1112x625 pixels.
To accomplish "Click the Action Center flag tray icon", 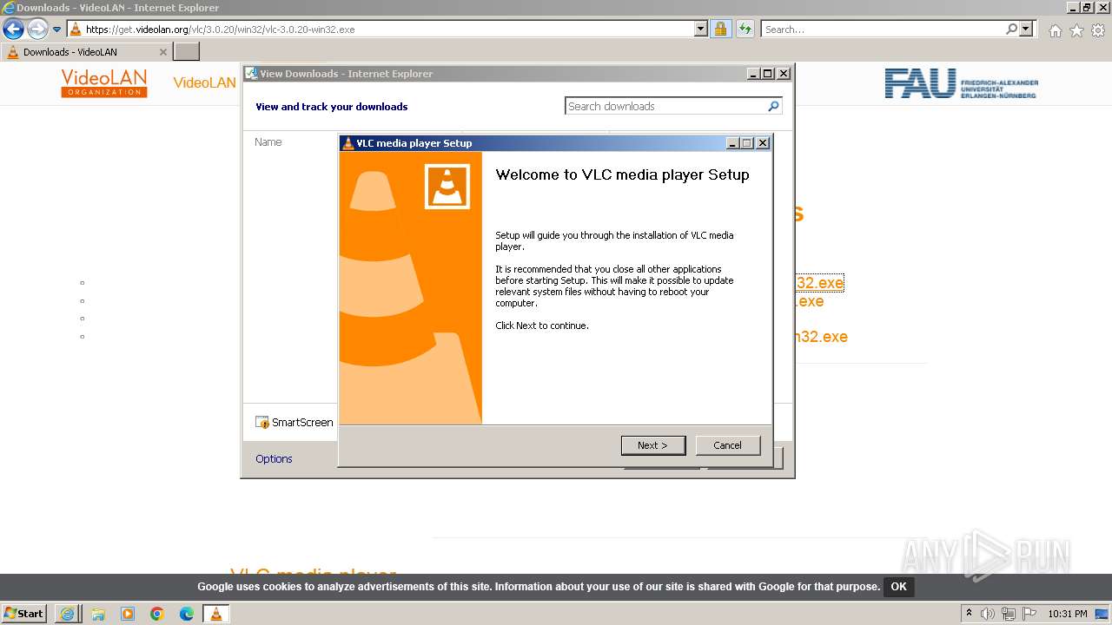I will (x=1029, y=614).
